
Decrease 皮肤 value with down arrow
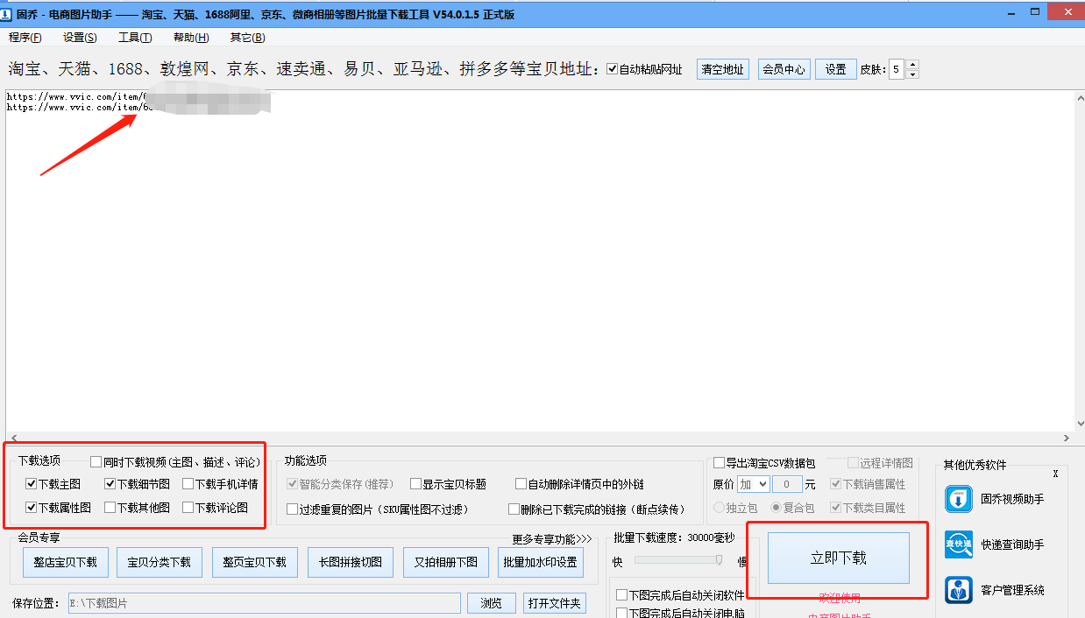[911, 74]
